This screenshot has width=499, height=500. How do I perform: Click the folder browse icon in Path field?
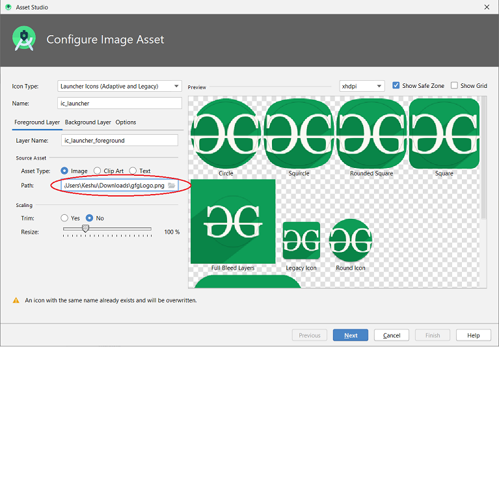click(172, 186)
